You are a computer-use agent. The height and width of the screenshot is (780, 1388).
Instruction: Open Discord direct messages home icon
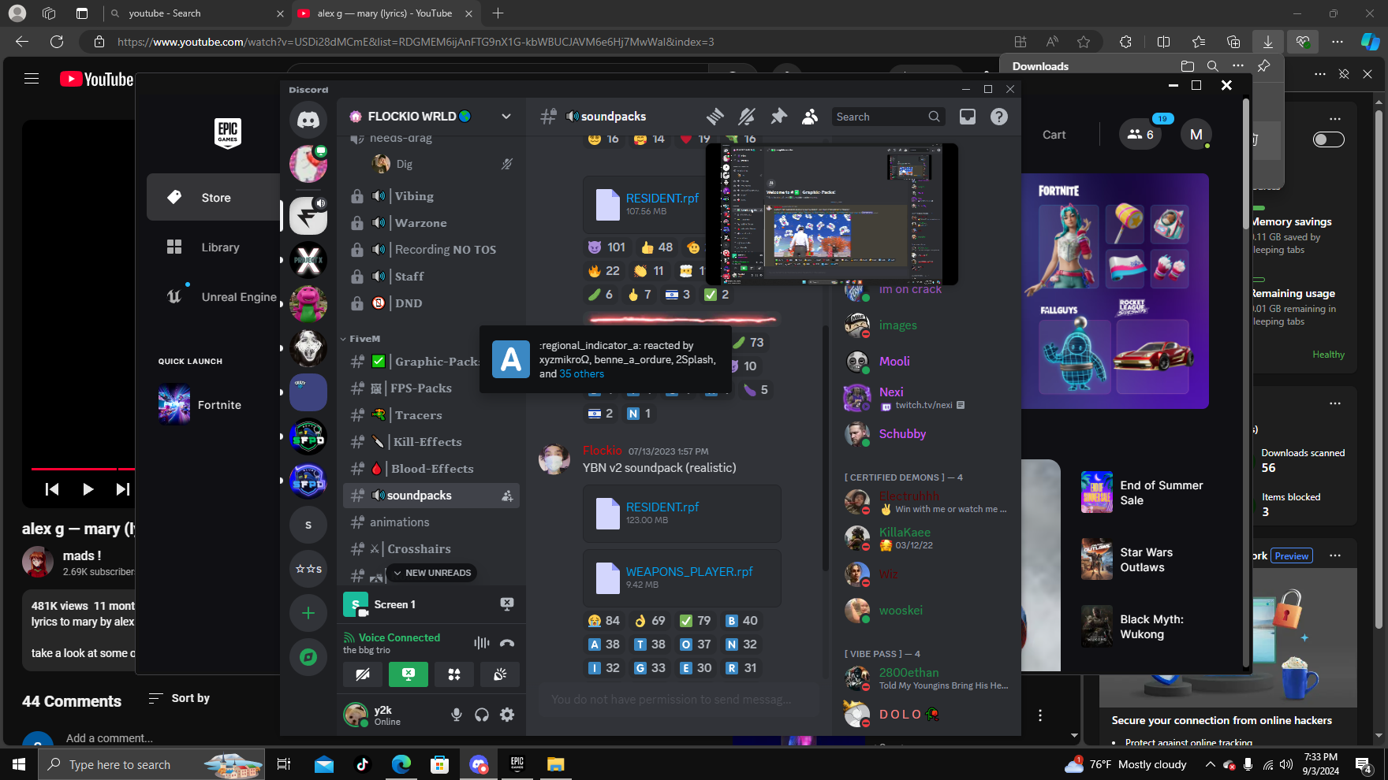(x=308, y=121)
